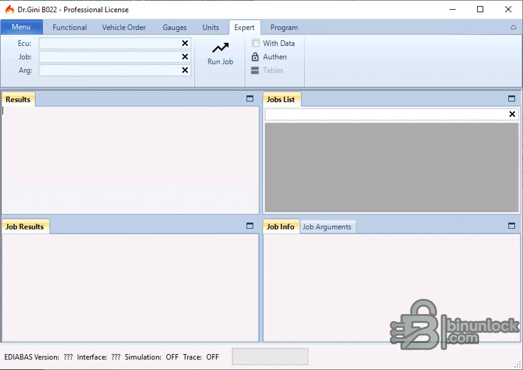Click the Tables button label
This screenshot has width=523, height=370.
[x=273, y=70]
